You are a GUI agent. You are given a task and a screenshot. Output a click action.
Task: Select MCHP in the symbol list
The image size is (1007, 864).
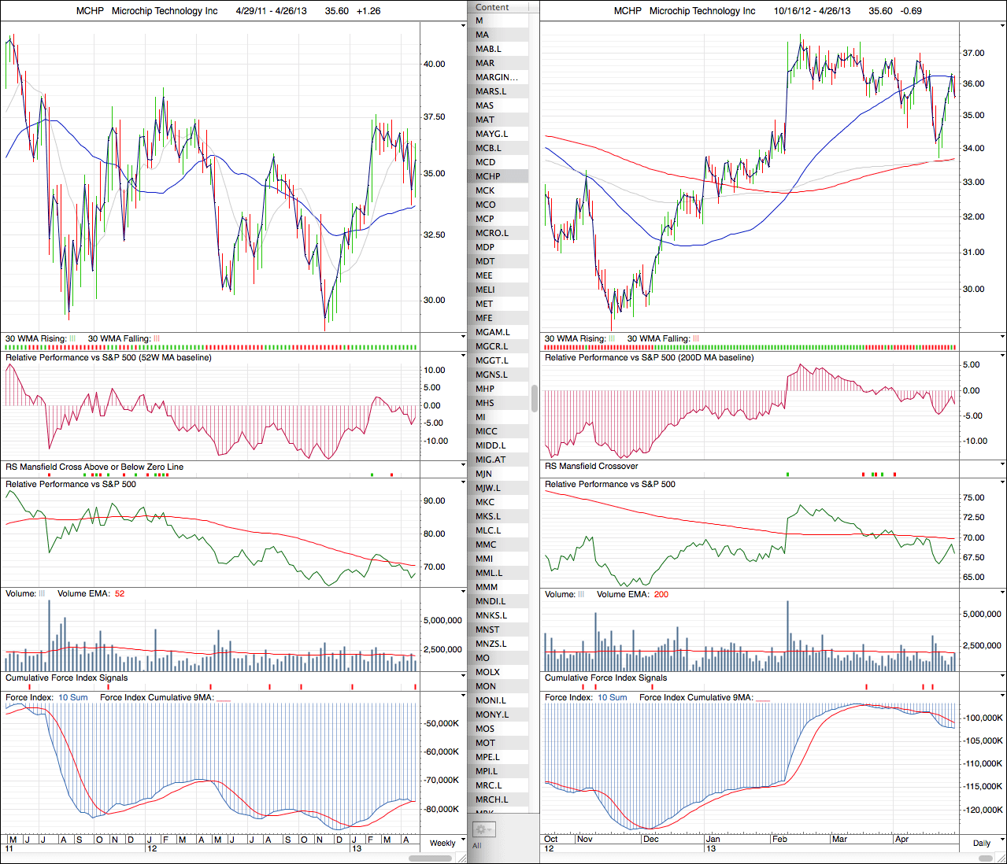click(x=488, y=176)
